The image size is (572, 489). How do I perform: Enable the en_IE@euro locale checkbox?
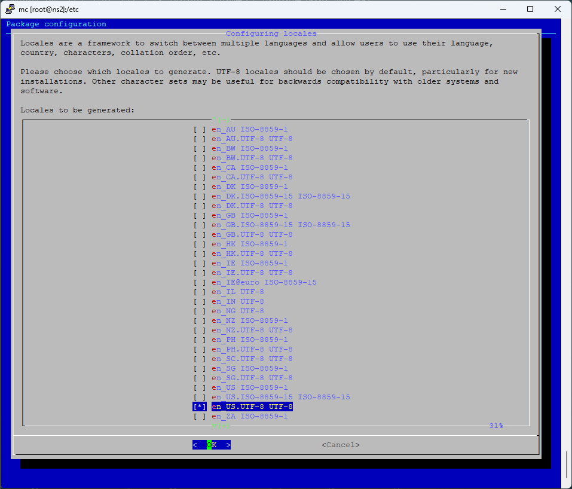[200, 282]
